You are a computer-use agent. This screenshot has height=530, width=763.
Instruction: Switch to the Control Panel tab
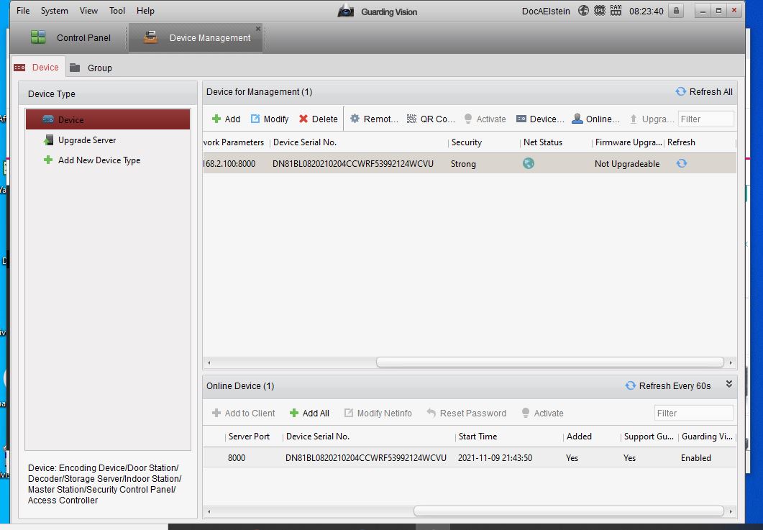click(x=70, y=37)
